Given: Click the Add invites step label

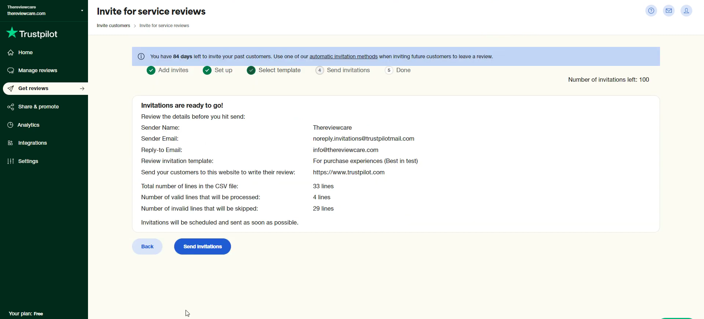Looking at the screenshot, I should [x=173, y=70].
